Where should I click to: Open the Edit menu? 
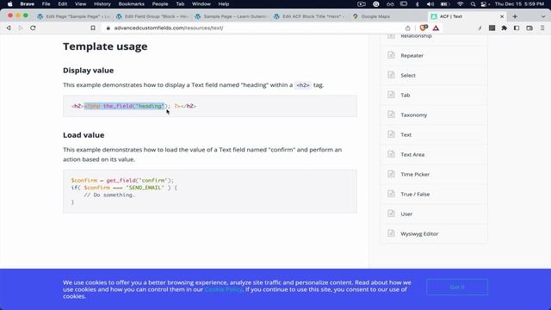(x=63, y=3)
